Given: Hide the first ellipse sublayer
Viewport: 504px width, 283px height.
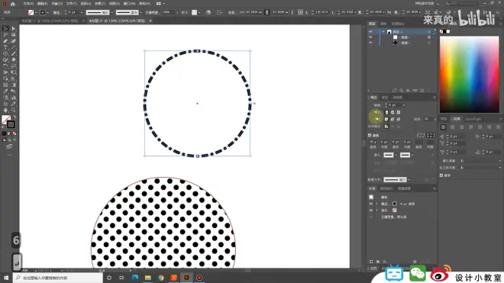Looking at the screenshot, I should point(370,37).
